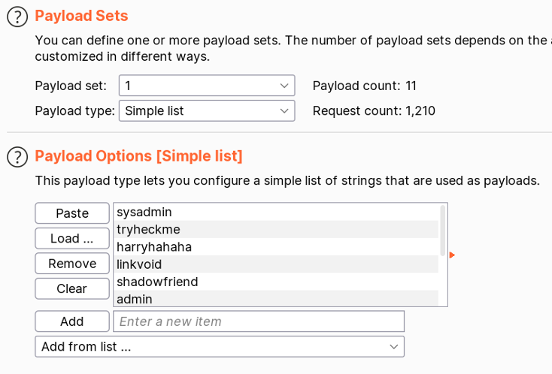Select the sysadmin payload entry
This screenshot has width=552, height=374.
[276, 212]
